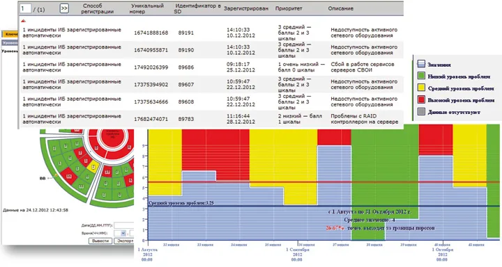Sort by the Способ регистрации column header
Image resolution: width=502 pixels, height=267 pixels.
[97, 8]
